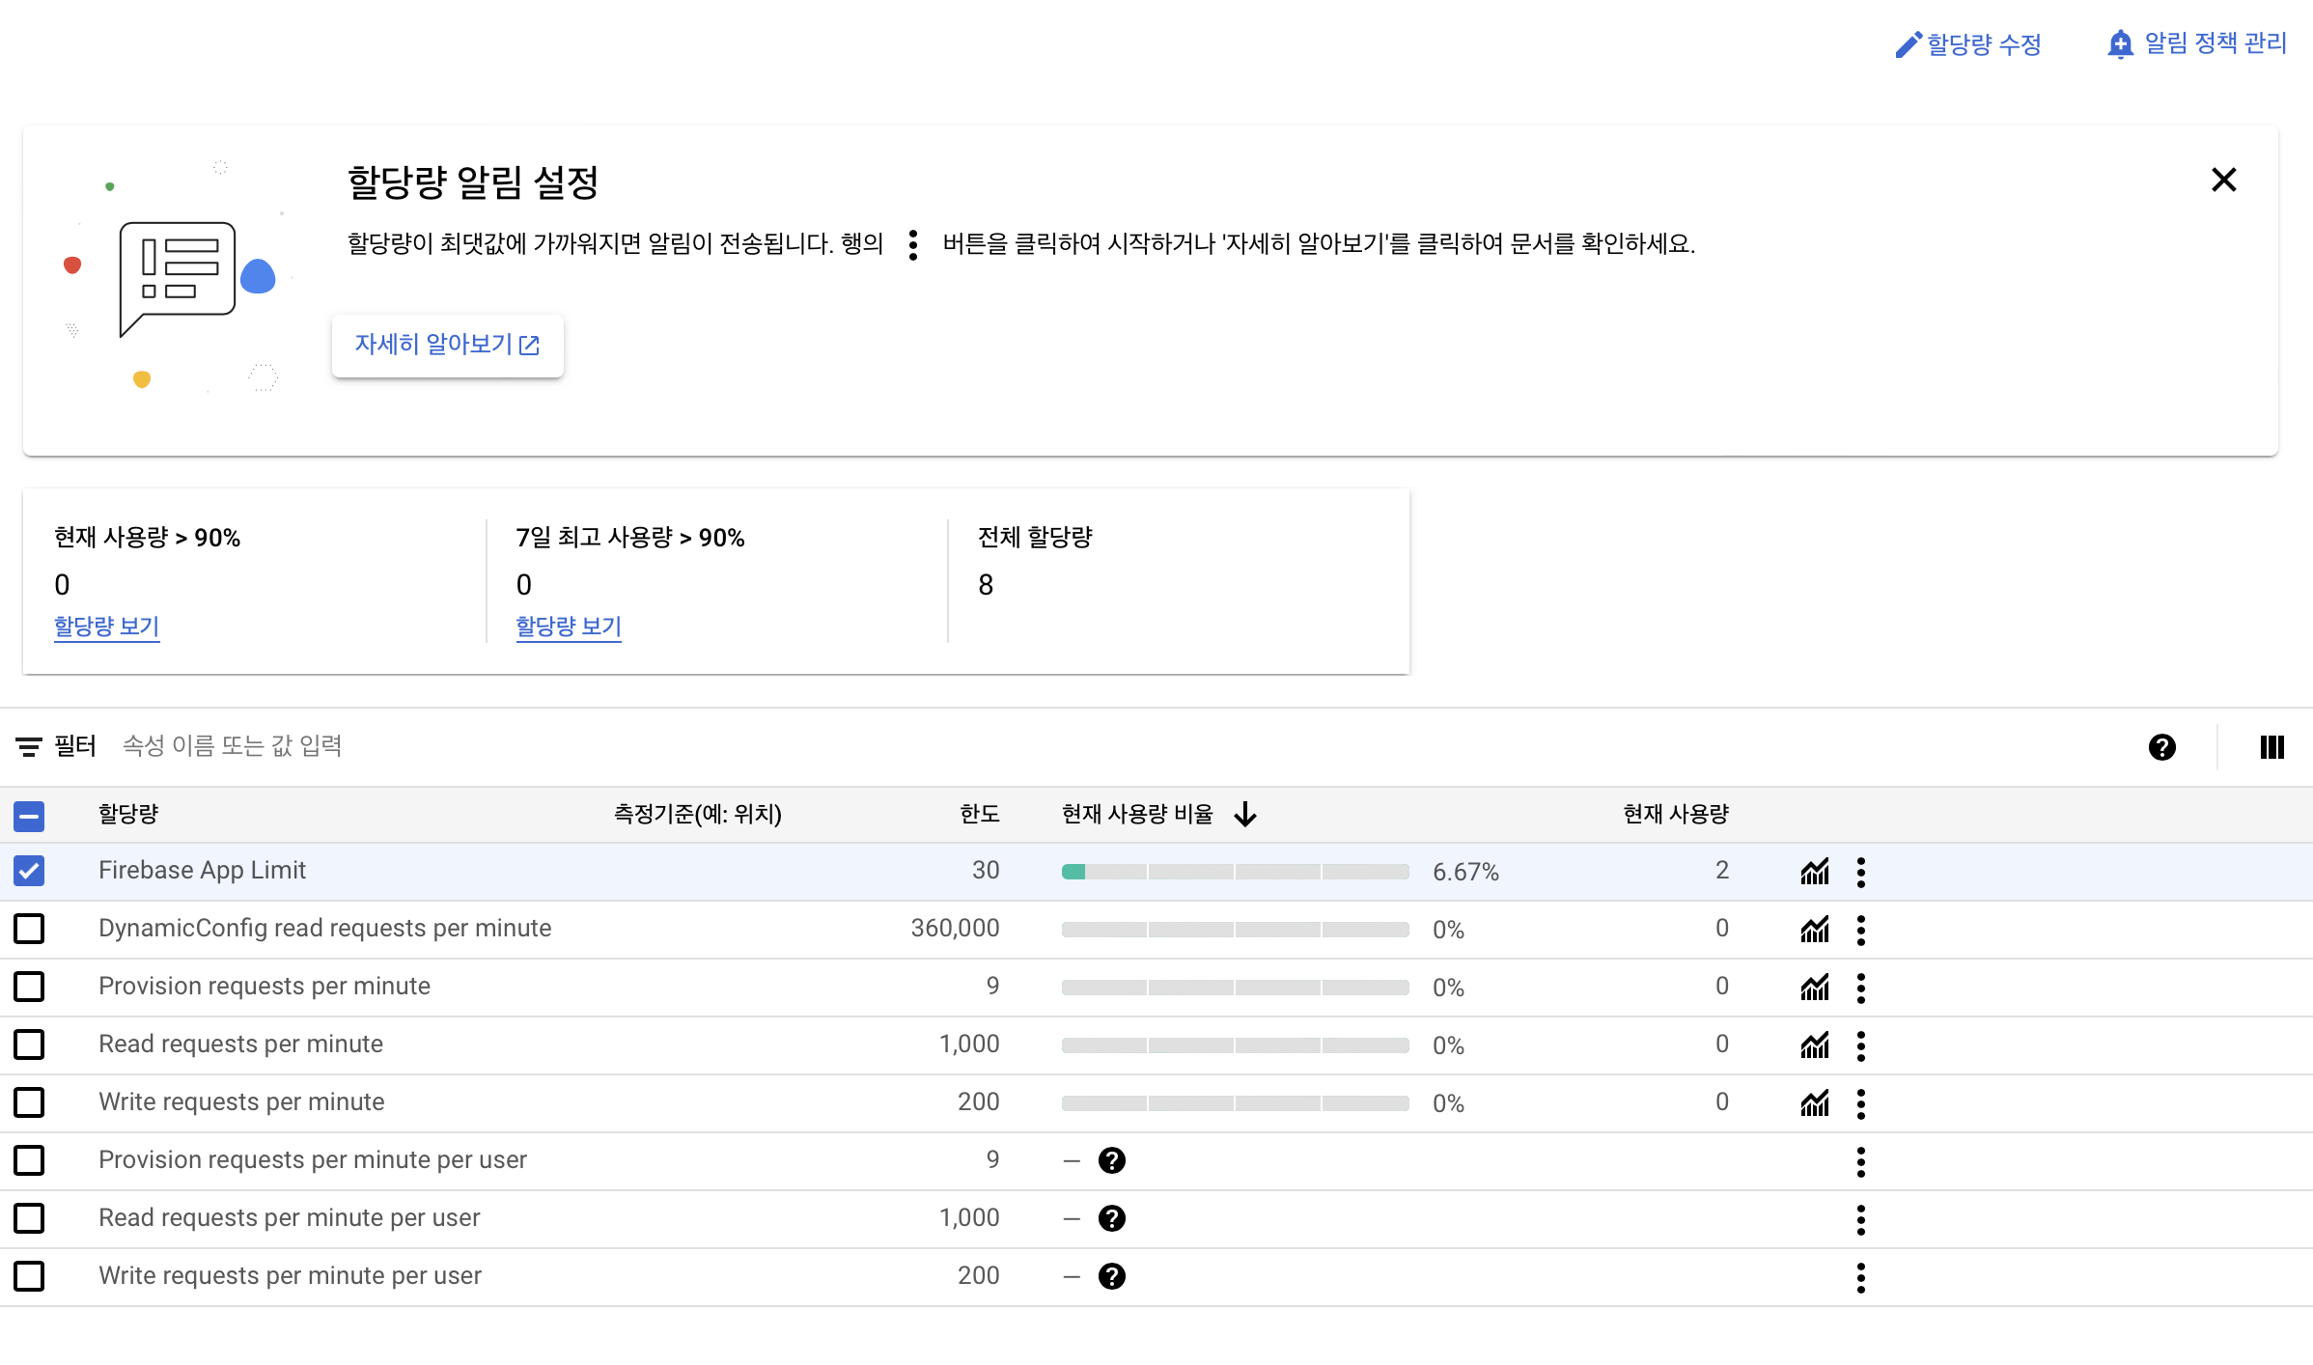Image resolution: width=2313 pixels, height=1365 pixels.
Task: Click the column display options icon
Action: [x=2271, y=747]
